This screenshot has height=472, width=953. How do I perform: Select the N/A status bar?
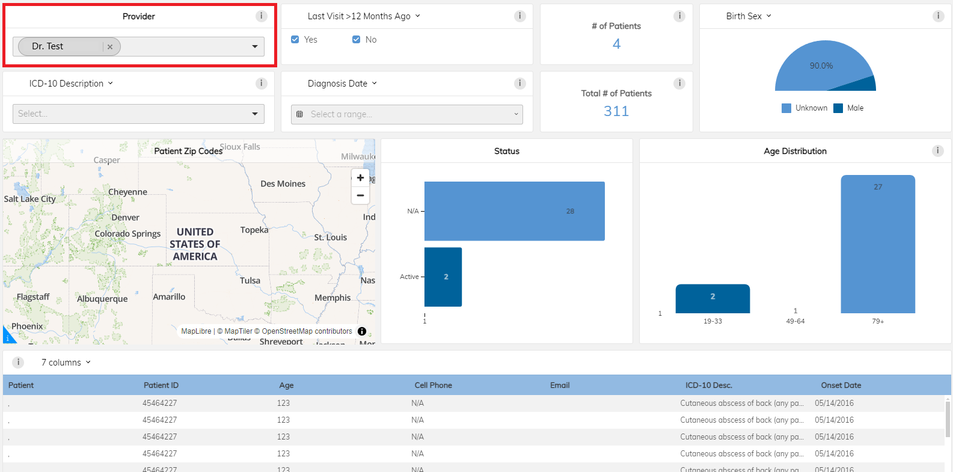515,211
